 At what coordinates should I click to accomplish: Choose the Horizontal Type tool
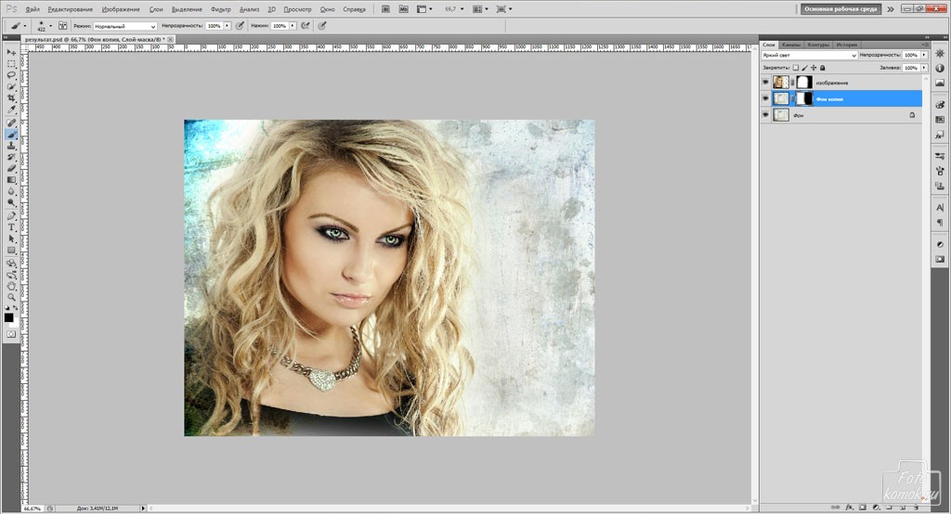[11, 227]
